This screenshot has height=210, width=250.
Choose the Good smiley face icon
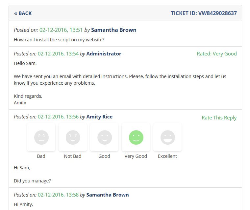[104, 137]
